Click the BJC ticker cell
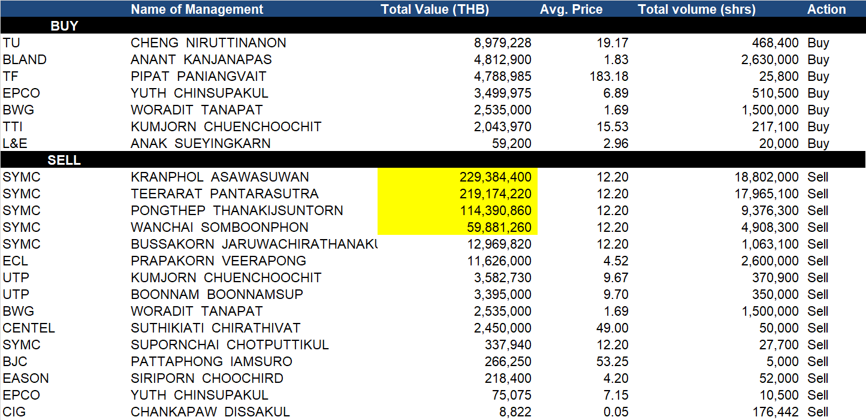The height and width of the screenshot is (420, 866). pyautogui.click(x=15, y=361)
